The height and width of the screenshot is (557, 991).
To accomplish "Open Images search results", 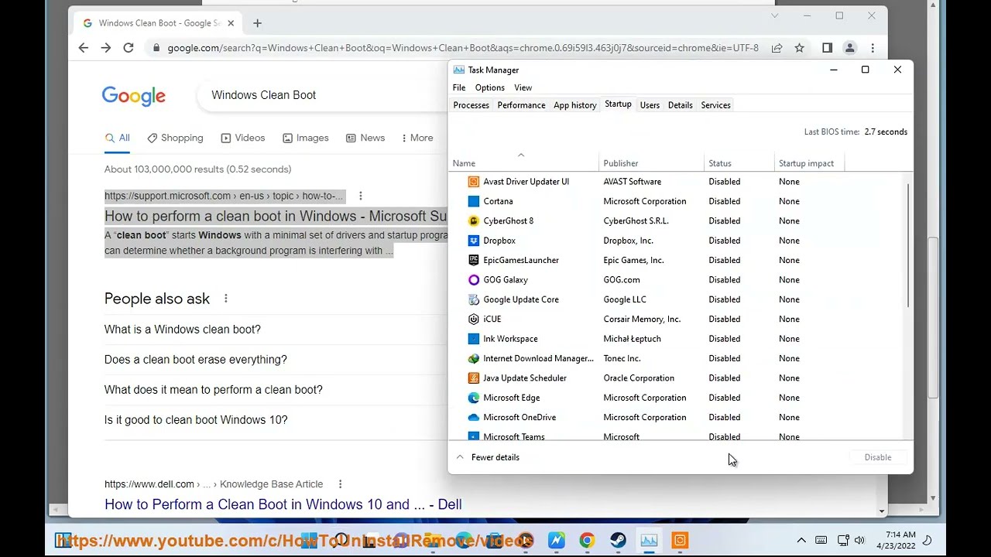I will [x=305, y=138].
